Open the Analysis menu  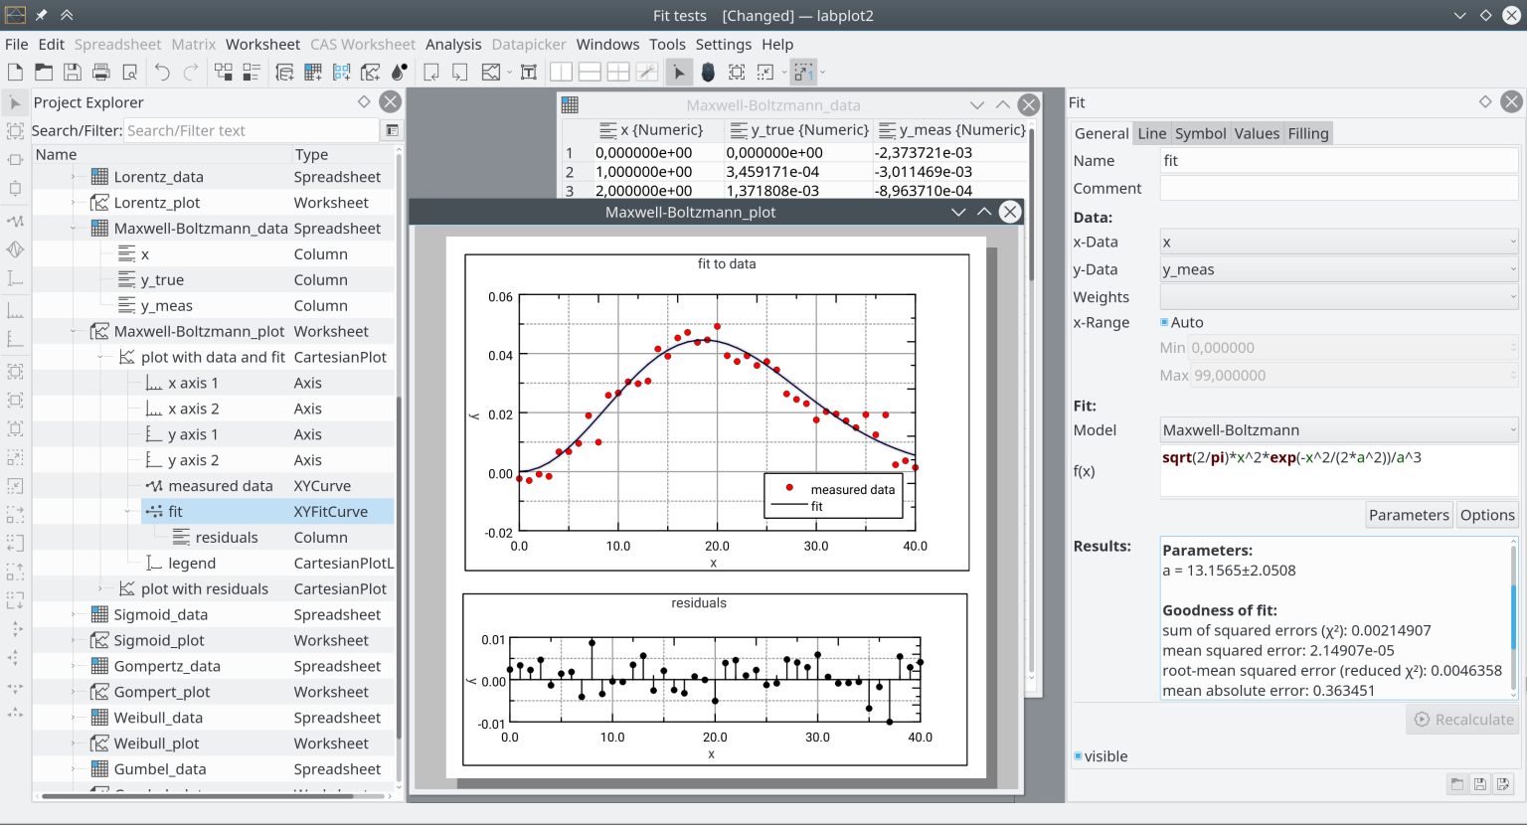(454, 44)
